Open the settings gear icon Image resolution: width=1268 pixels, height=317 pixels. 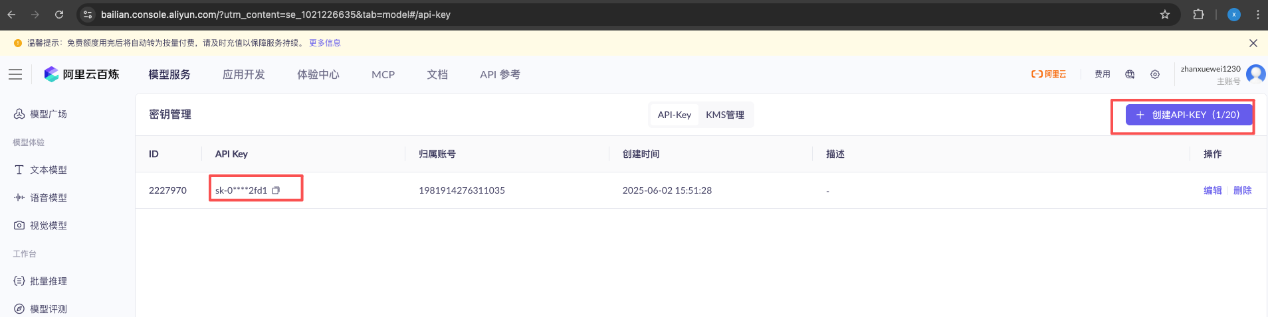1155,74
